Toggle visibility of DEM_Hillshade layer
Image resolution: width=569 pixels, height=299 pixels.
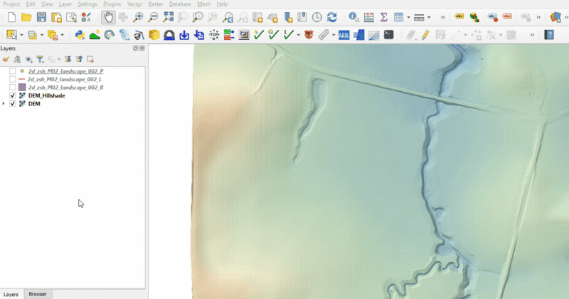(x=13, y=95)
